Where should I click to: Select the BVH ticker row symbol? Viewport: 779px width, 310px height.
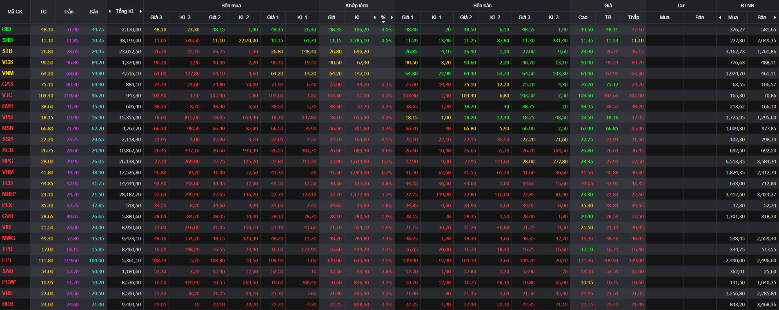pyautogui.click(x=7, y=106)
